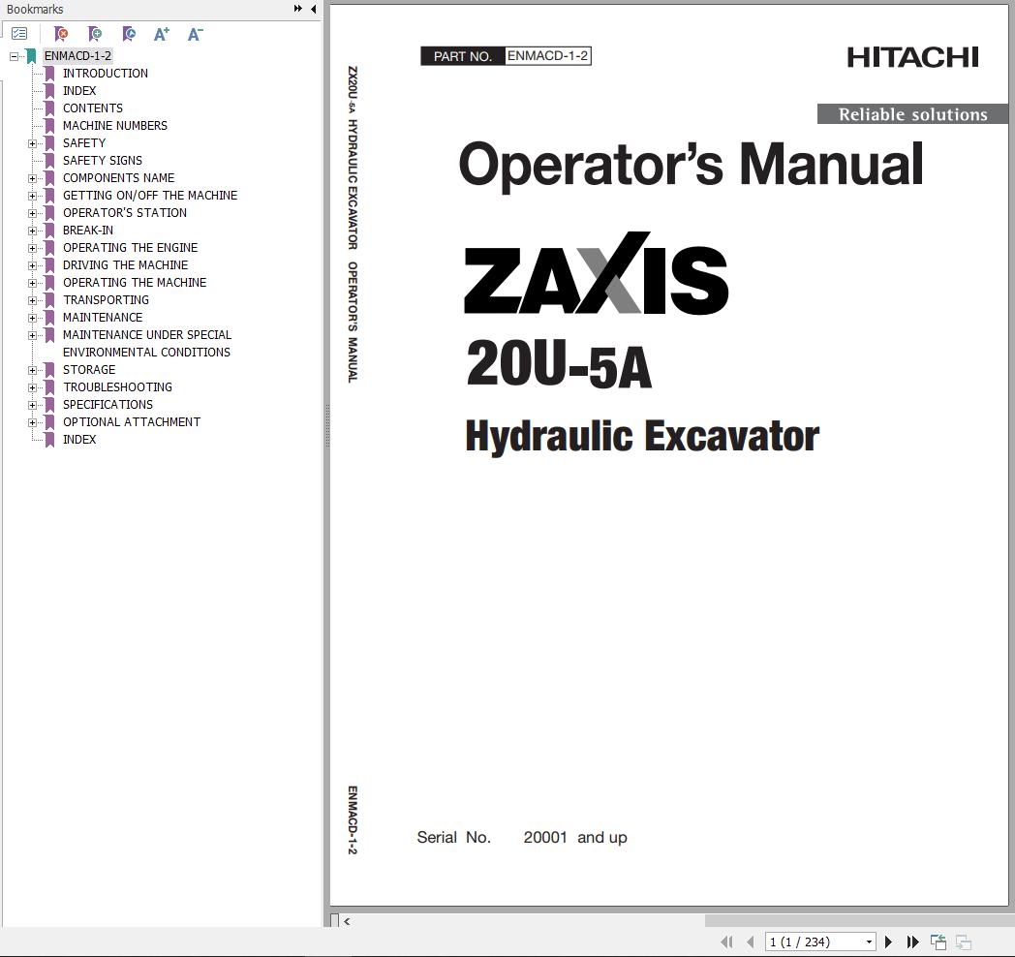This screenshot has width=1015, height=957.
Task: Select the SPECIFICATIONS bookmark text
Action: [108, 405]
